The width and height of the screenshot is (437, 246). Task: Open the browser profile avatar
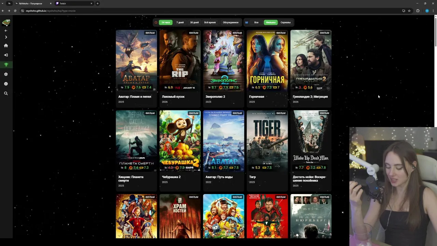[427, 11]
